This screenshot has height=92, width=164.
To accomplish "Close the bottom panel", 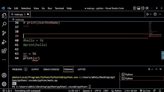I will tap(160, 69).
